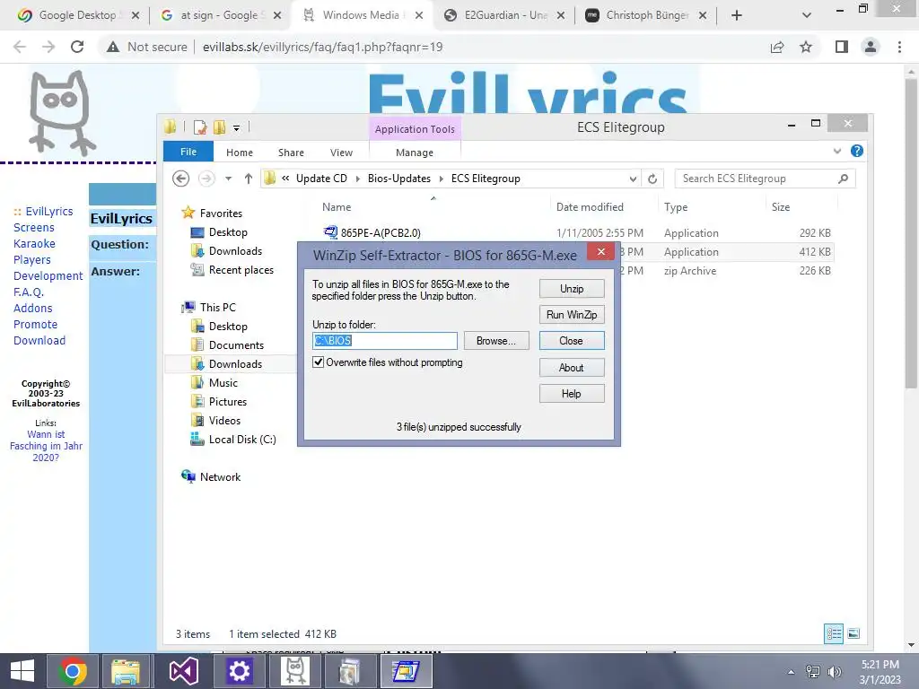Sort files by Name column
Screen dimensions: 919x689
click(337, 207)
